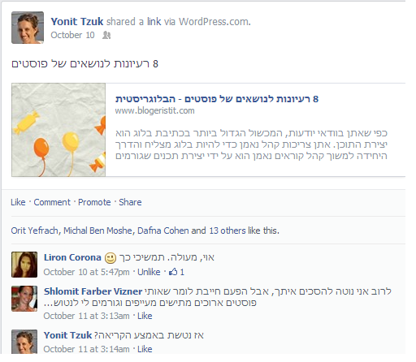Unlike Liron Corona's comment
Viewport: 416px width, 362px height.
pyautogui.click(x=149, y=272)
